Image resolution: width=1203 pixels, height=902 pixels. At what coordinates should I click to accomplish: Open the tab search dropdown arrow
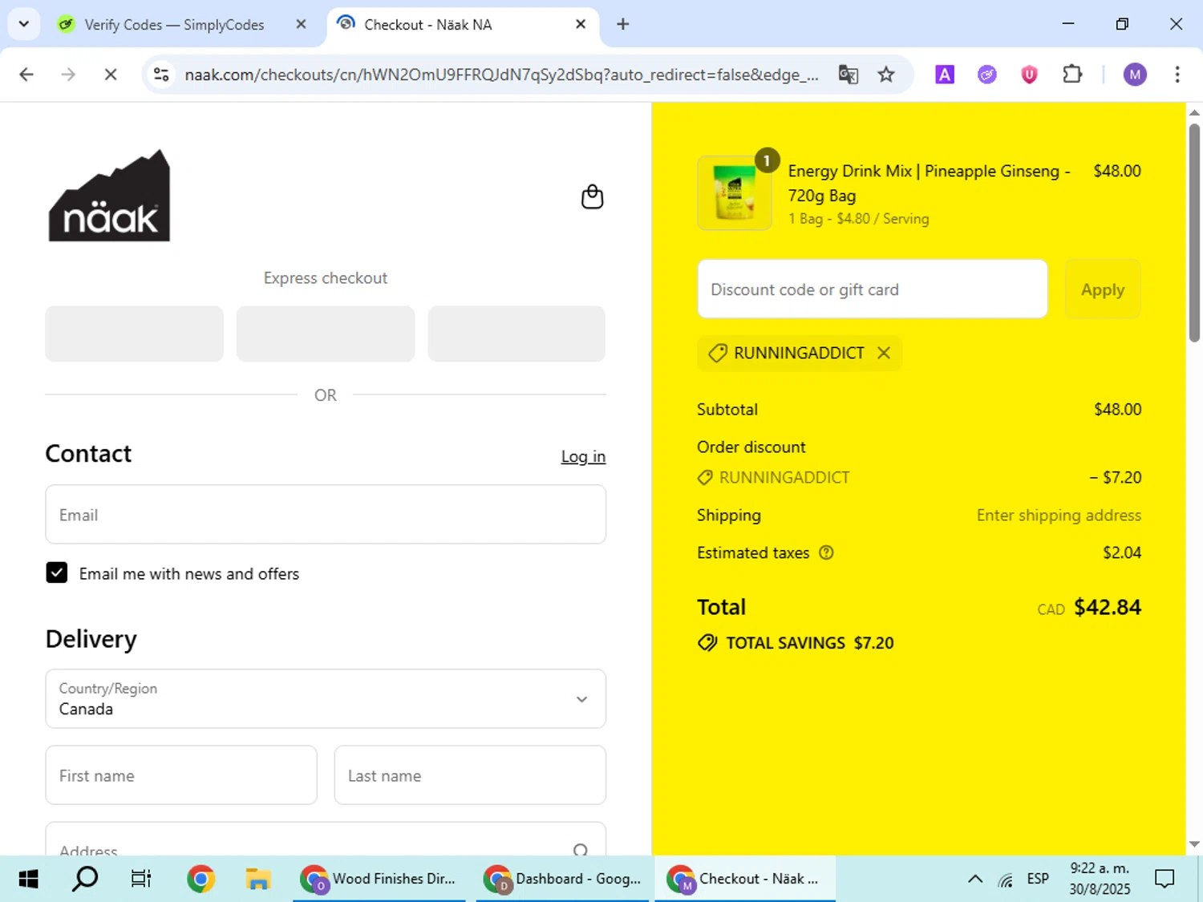(x=23, y=24)
